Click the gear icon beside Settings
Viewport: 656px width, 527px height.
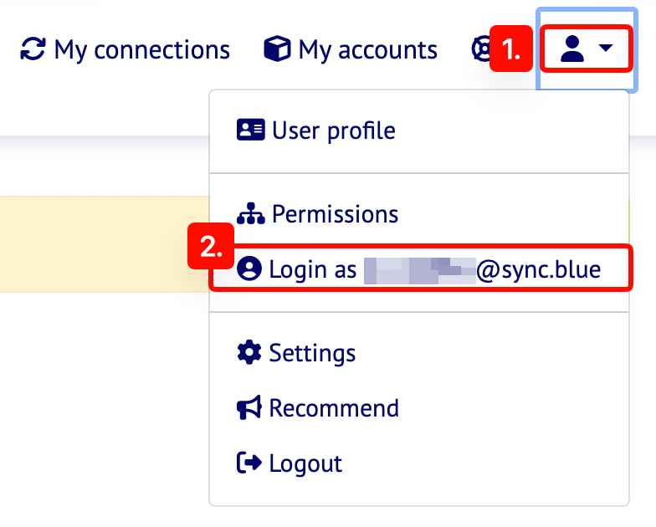tap(249, 352)
